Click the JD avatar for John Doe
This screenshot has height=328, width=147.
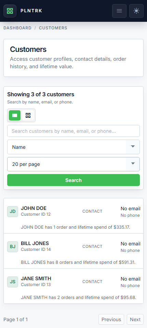tap(13, 212)
